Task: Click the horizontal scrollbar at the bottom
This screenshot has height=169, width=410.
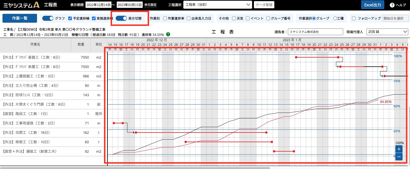Action: [135, 168]
